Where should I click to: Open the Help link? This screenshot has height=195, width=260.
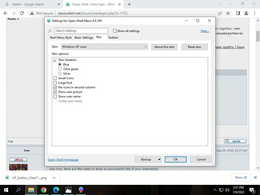205,31
